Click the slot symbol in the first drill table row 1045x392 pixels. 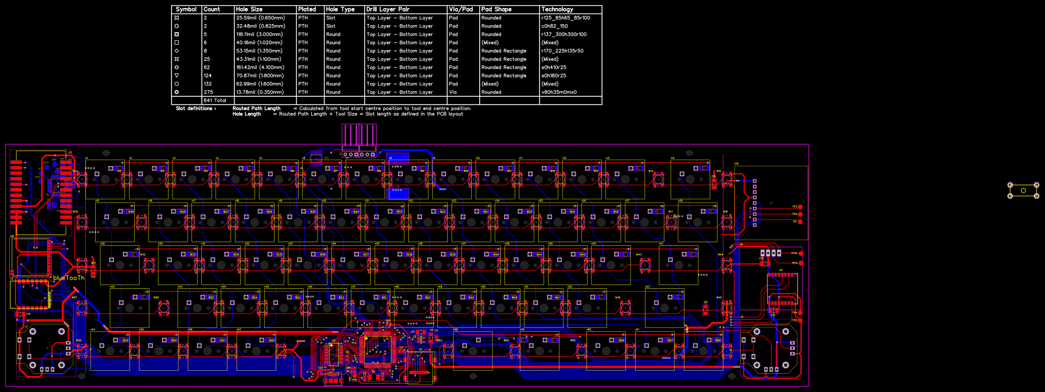coord(177,18)
